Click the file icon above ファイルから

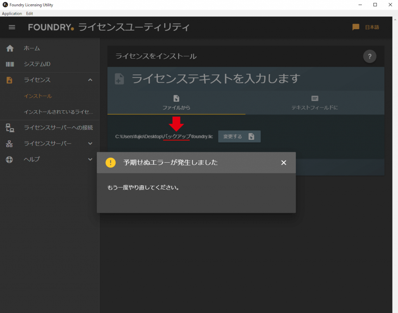pyautogui.click(x=176, y=98)
